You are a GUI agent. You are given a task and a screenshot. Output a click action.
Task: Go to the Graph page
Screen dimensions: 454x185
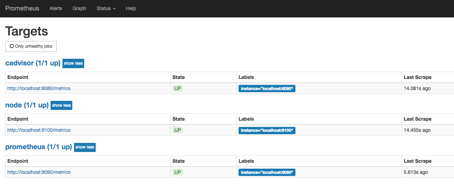click(79, 8)
